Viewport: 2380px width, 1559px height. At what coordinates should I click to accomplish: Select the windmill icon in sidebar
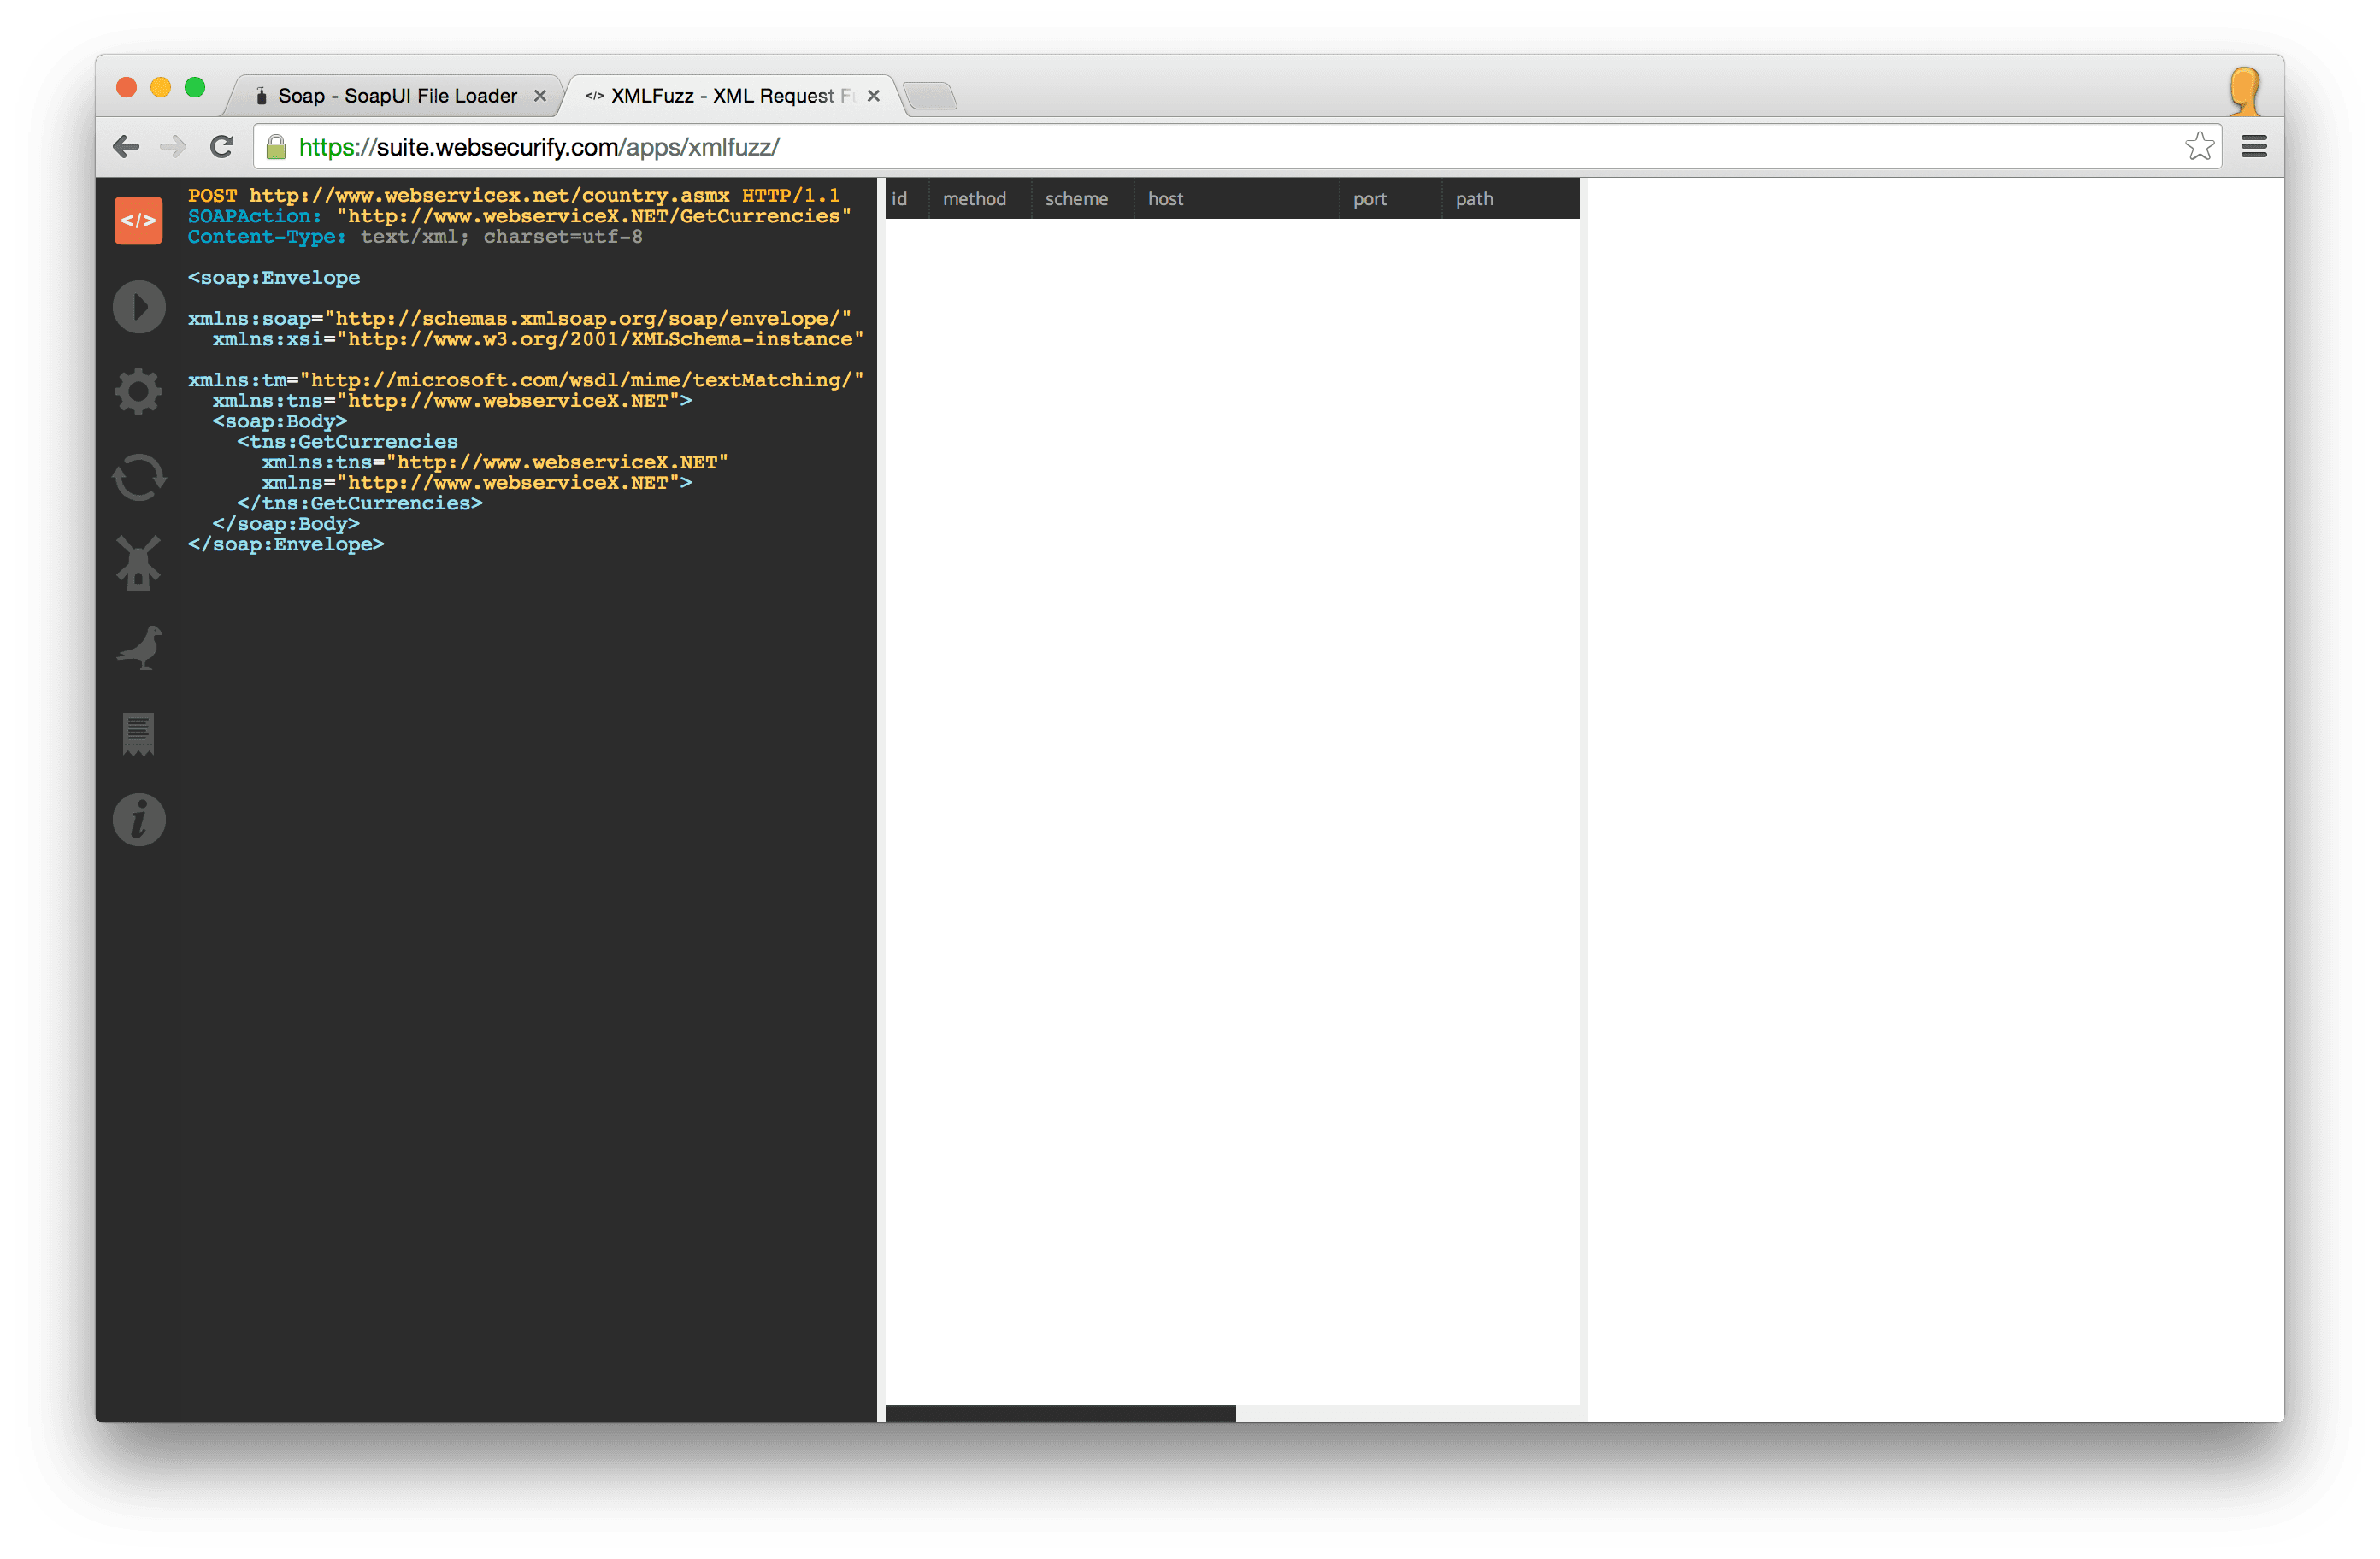click(138, 563)
